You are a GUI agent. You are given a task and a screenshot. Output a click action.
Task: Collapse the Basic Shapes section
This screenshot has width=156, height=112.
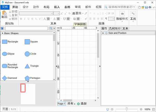coord(3,33)
